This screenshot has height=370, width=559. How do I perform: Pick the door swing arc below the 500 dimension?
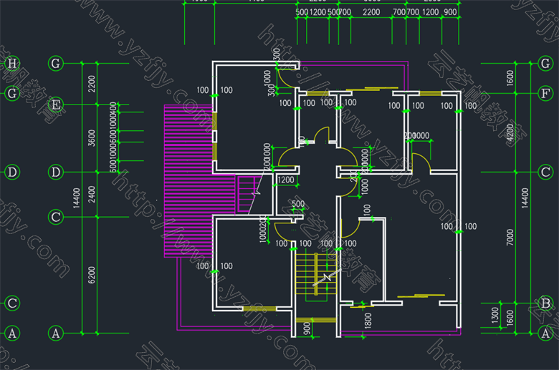283,231
